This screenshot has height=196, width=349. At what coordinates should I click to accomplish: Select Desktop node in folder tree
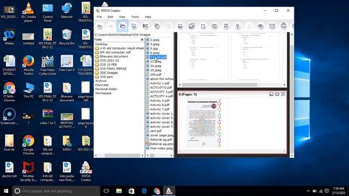point(101,44)
